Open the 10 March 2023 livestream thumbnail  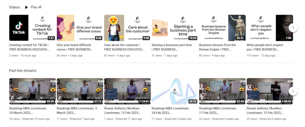point(33,91)
